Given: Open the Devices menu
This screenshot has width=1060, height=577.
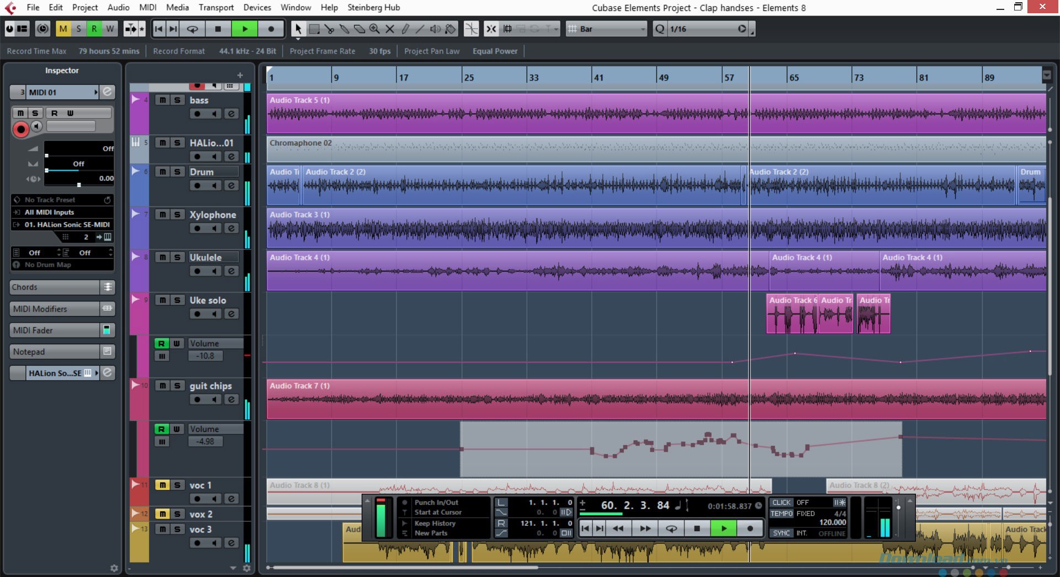Looking at the screenshot, I should (256, 7).
